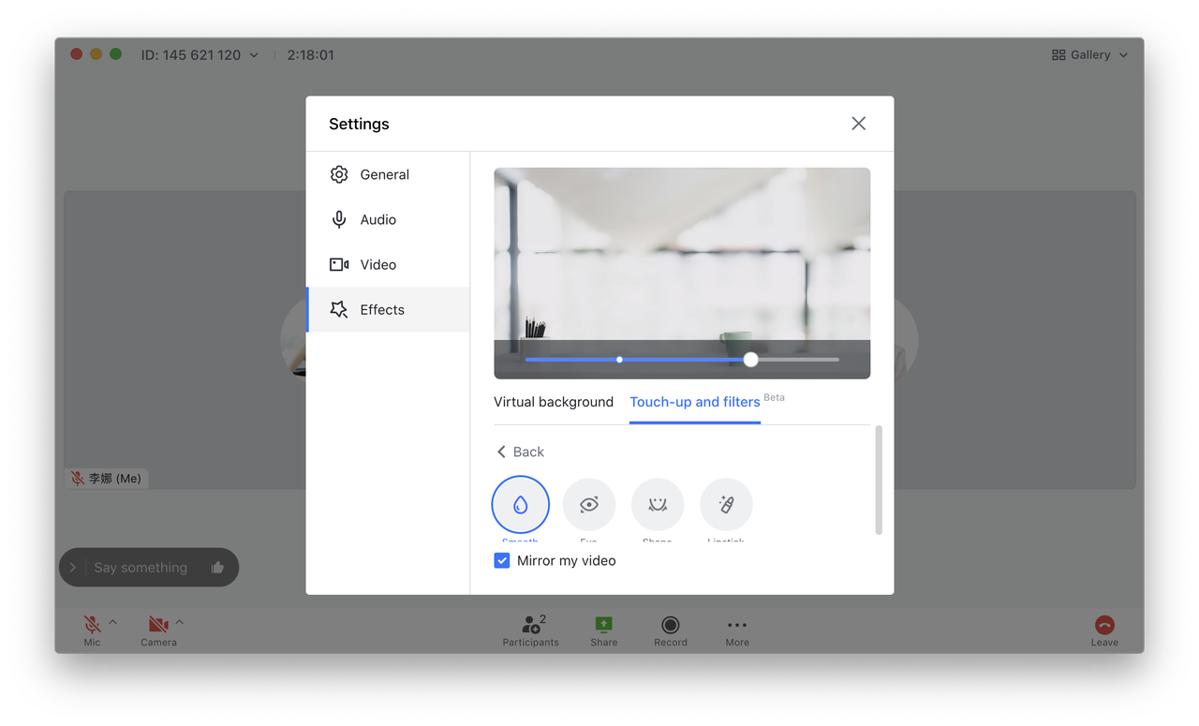
Task: Click the 李娜 (Me) name label
Action: pyautogui.click(x=115, y=479)
